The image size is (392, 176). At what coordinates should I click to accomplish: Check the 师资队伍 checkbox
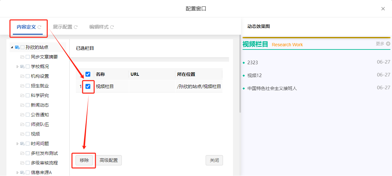tap(28, 124)
